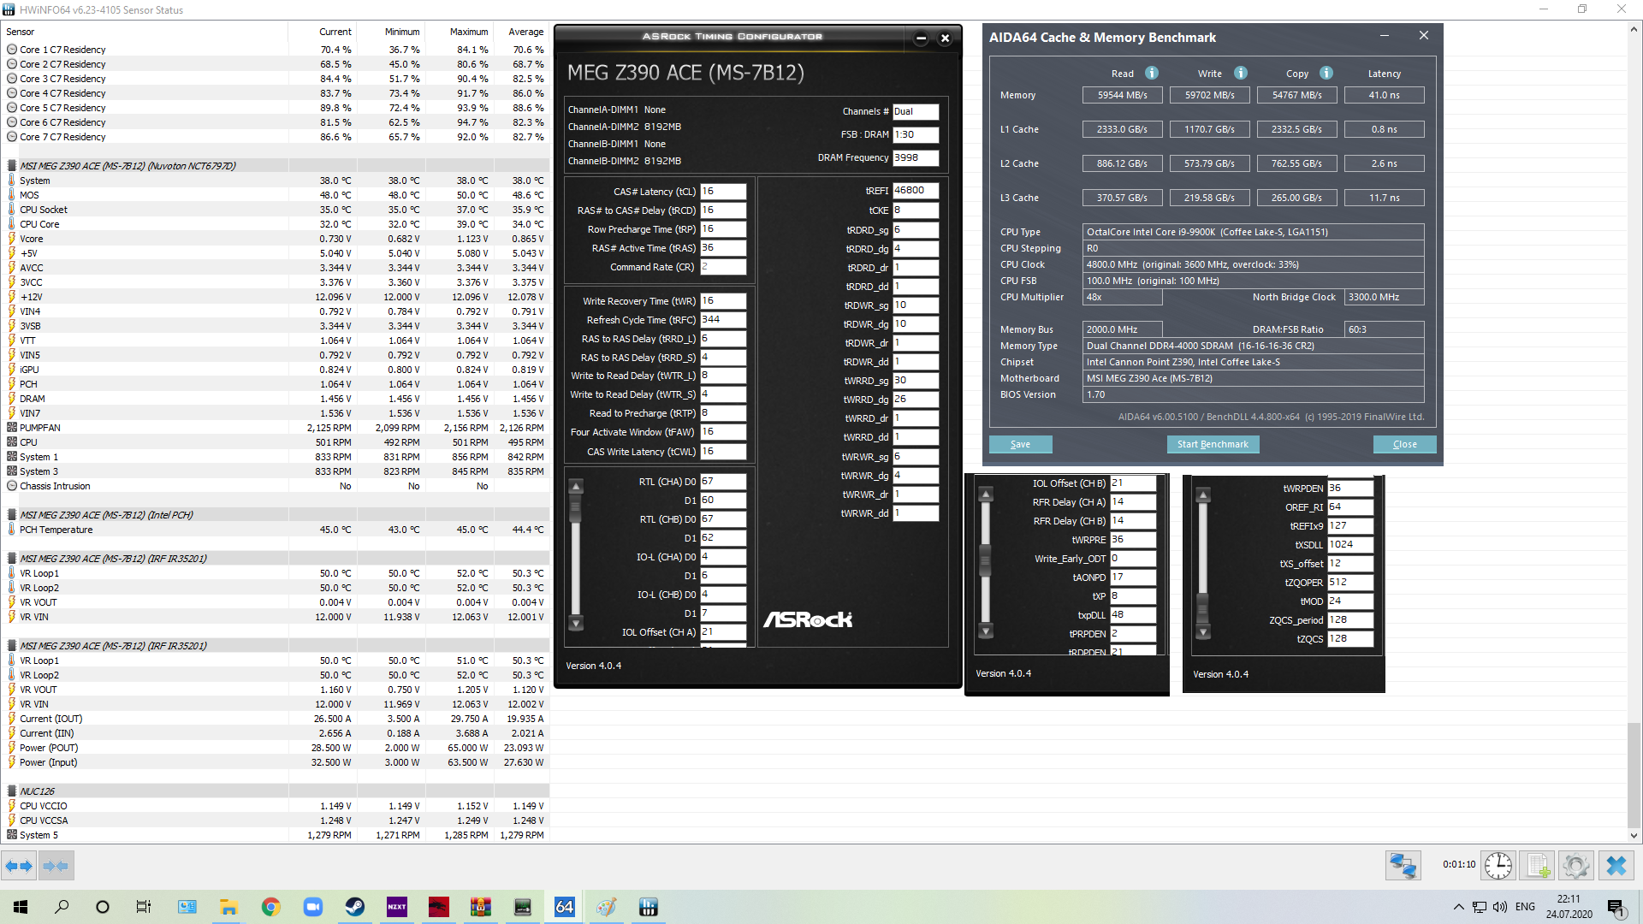Click the log file add icon
Image resolution: width=1643 pixels, height=924 pixels.
pyautogui.click(x=1537, y=866)
